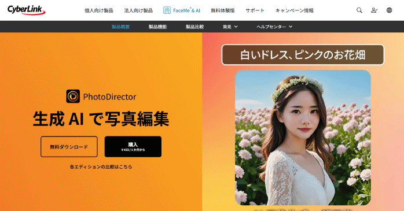404x211 pixels.
Task: Click the 無料ダウンロード button
Action: (69, 147)
